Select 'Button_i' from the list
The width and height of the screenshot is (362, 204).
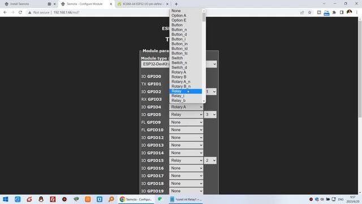(186, 39)
